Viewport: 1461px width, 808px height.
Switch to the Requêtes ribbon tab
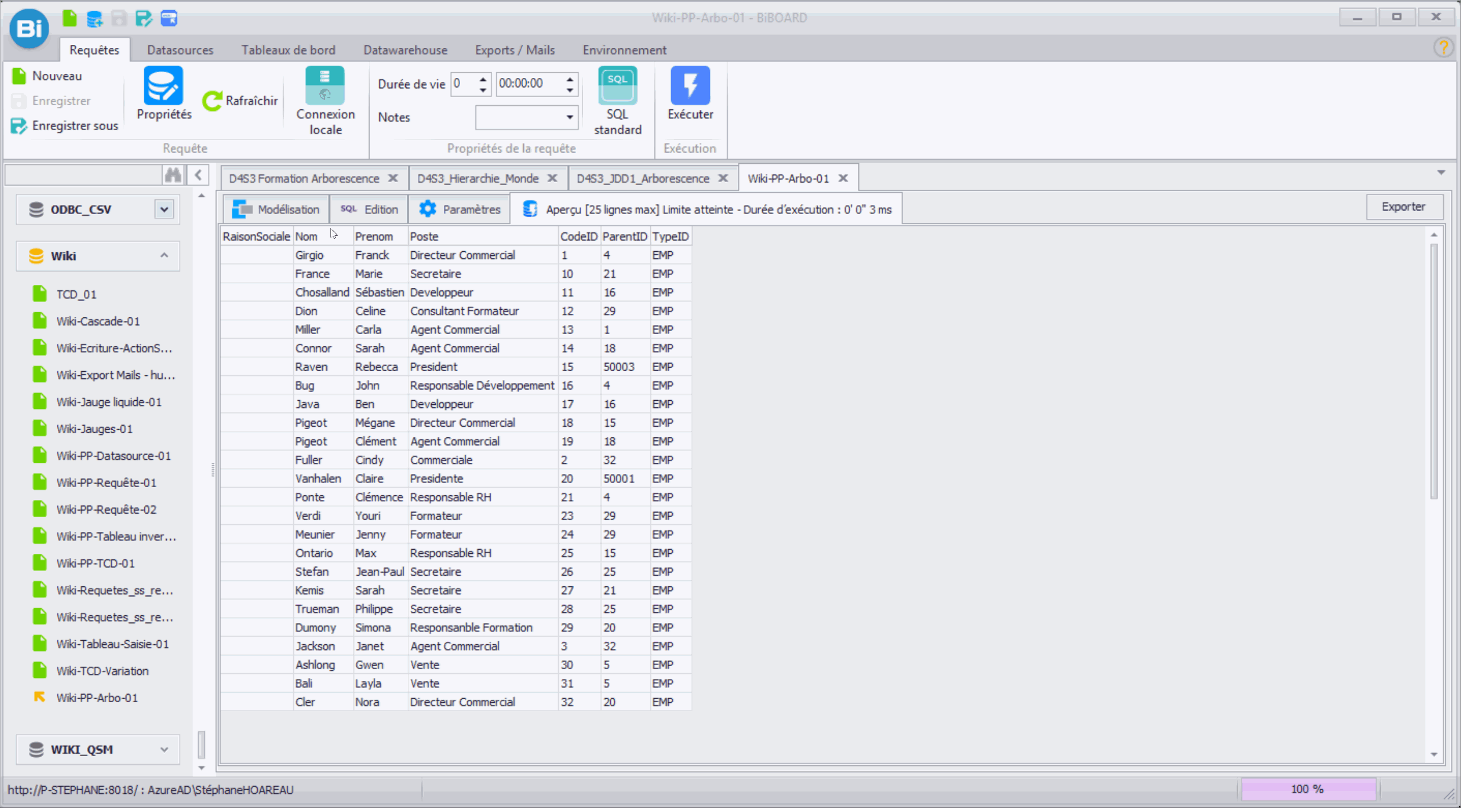tap(94, 50)
